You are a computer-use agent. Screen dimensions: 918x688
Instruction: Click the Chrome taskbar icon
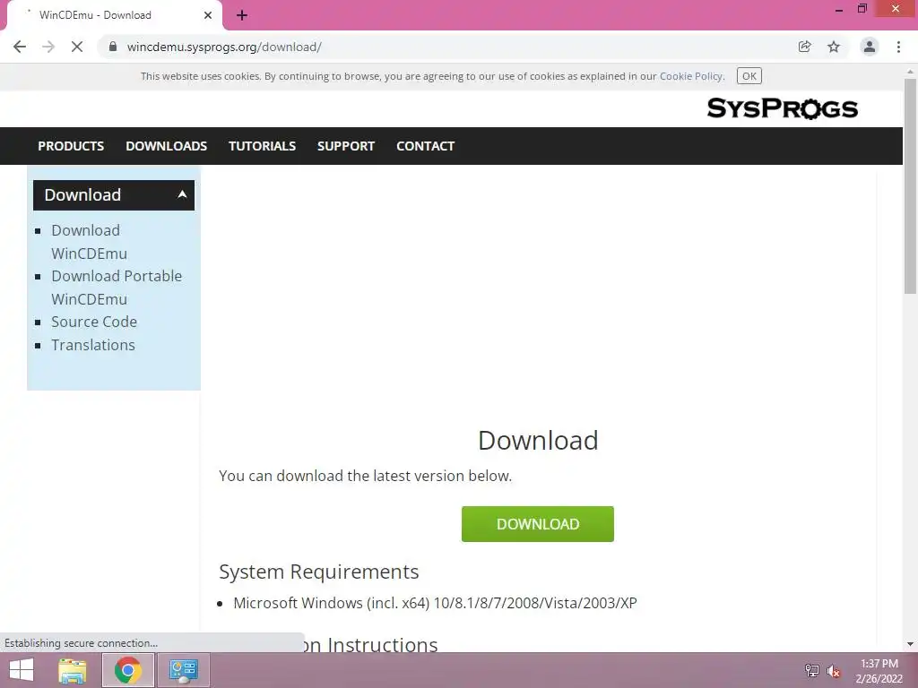click(127, 670)
